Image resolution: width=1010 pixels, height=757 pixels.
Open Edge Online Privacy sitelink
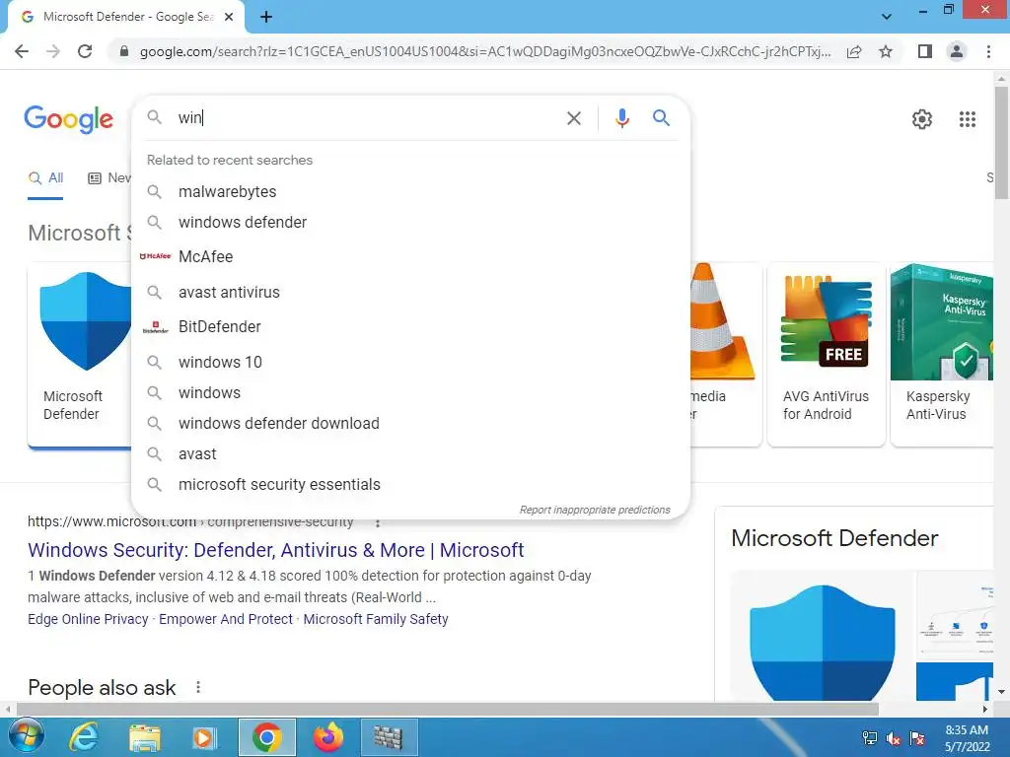pos(88,619)
